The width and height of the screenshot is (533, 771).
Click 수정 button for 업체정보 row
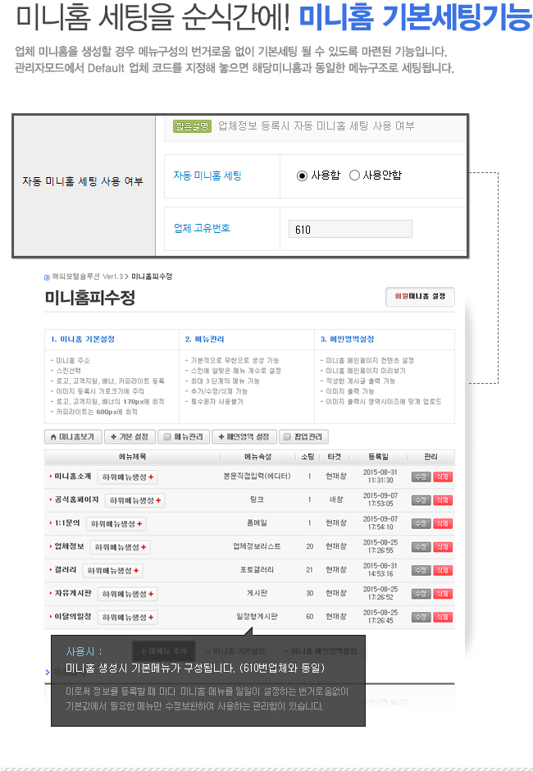point(421,547)
